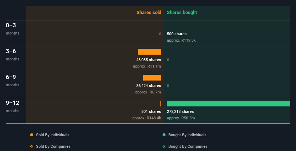Select the Bought By Individuals legend label
This screenshot has height=151, width=296.
click(x=187, y=135)
